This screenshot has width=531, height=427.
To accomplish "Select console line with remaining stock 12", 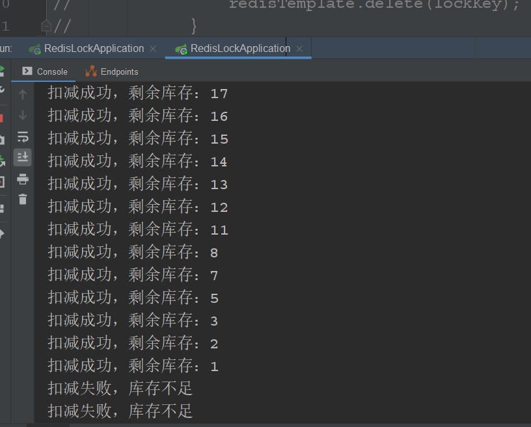I will tap(138, 207).
